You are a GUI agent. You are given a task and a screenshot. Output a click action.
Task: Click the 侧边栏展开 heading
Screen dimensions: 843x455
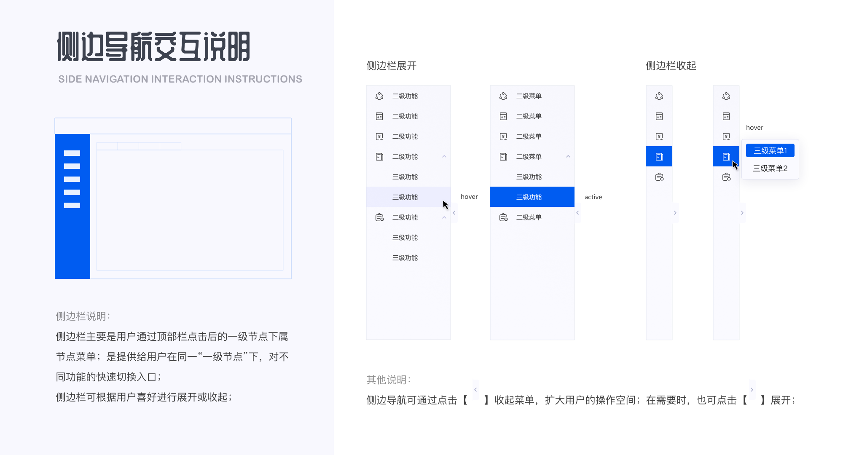[x=391, y=66]
